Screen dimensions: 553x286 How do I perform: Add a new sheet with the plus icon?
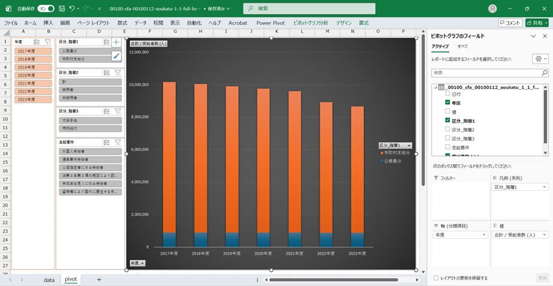[x=99, y=279]
